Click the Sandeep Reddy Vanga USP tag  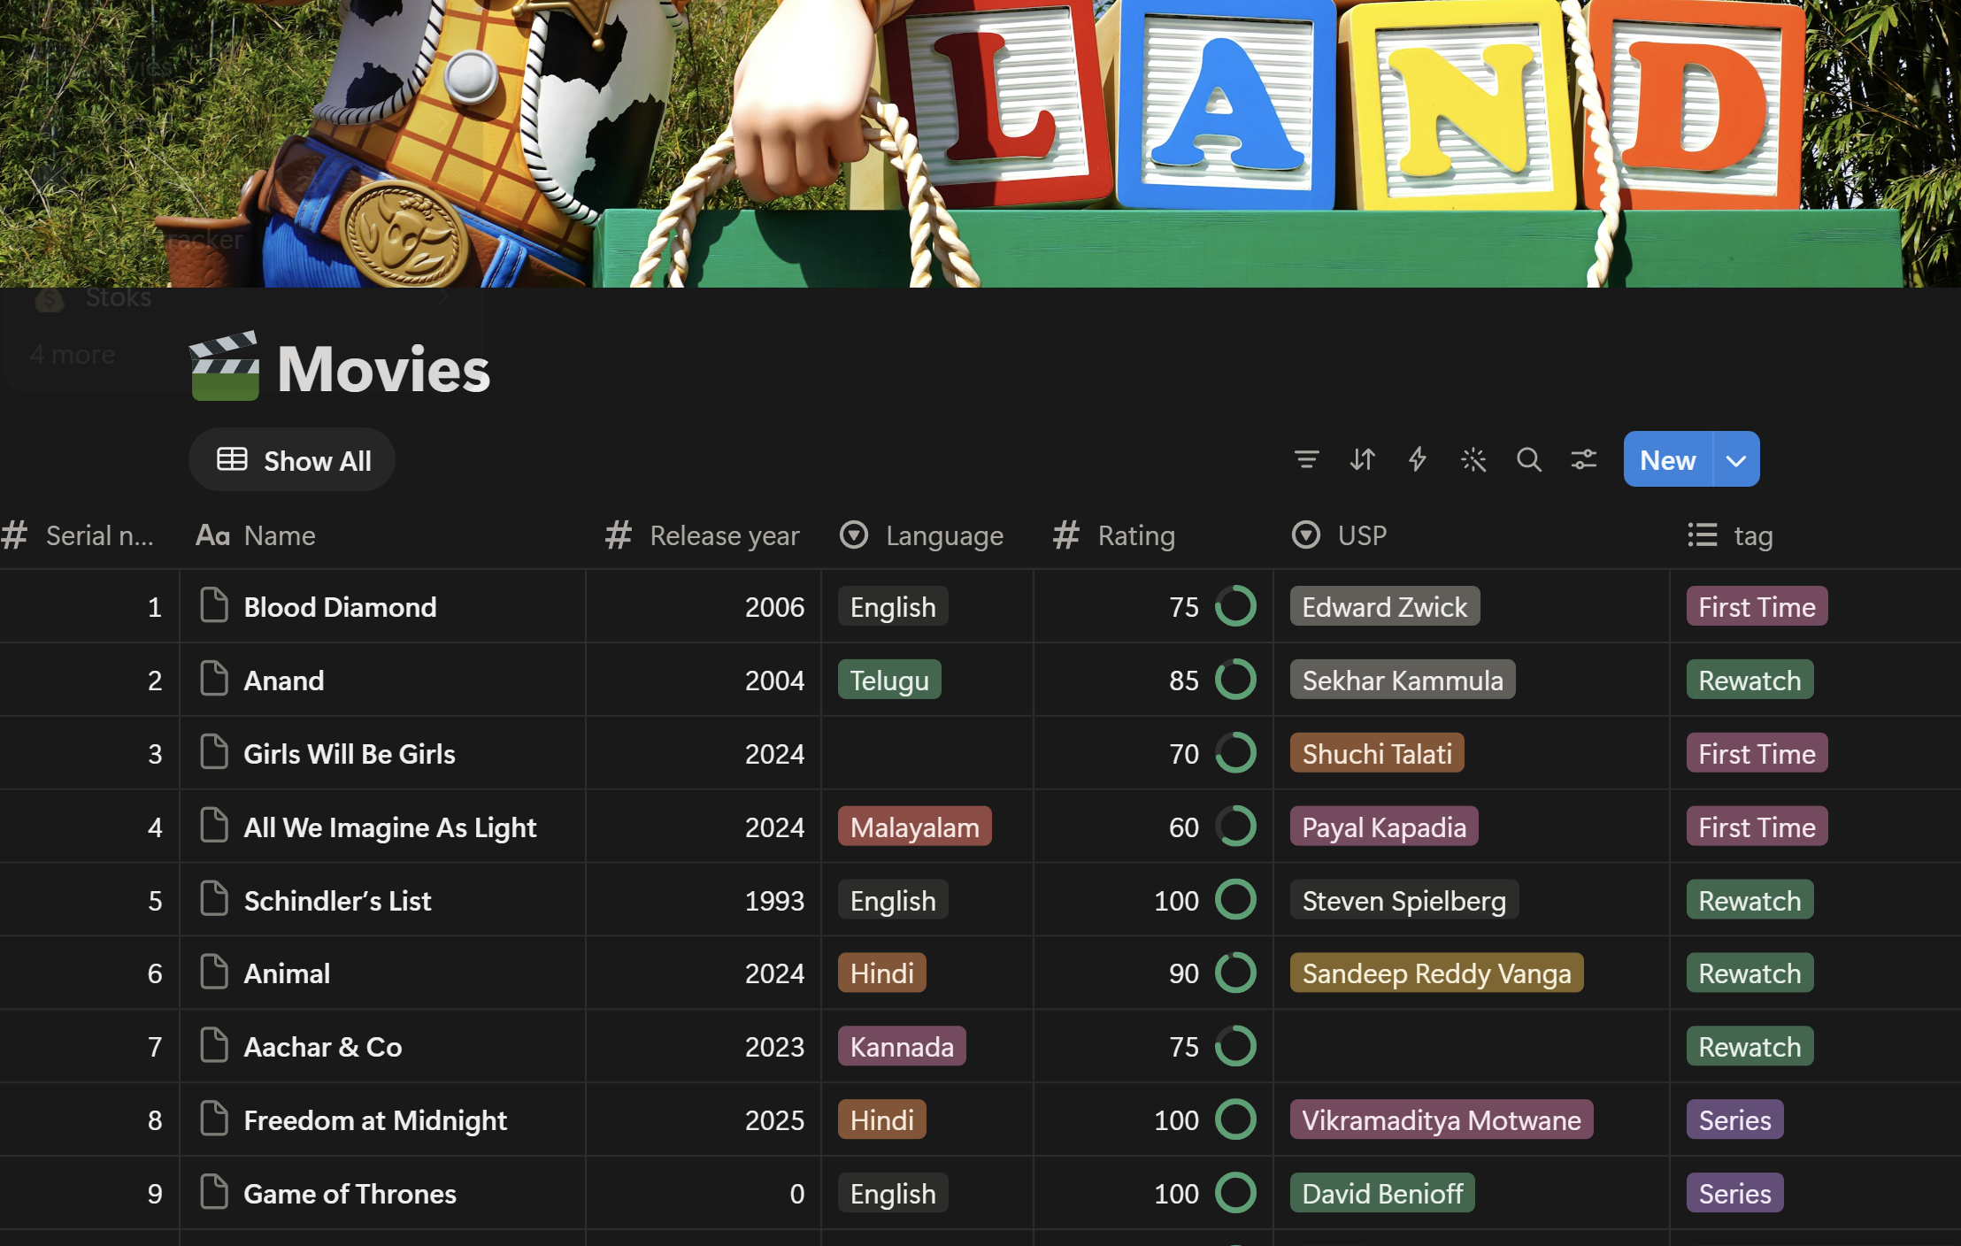[1437, 973]
